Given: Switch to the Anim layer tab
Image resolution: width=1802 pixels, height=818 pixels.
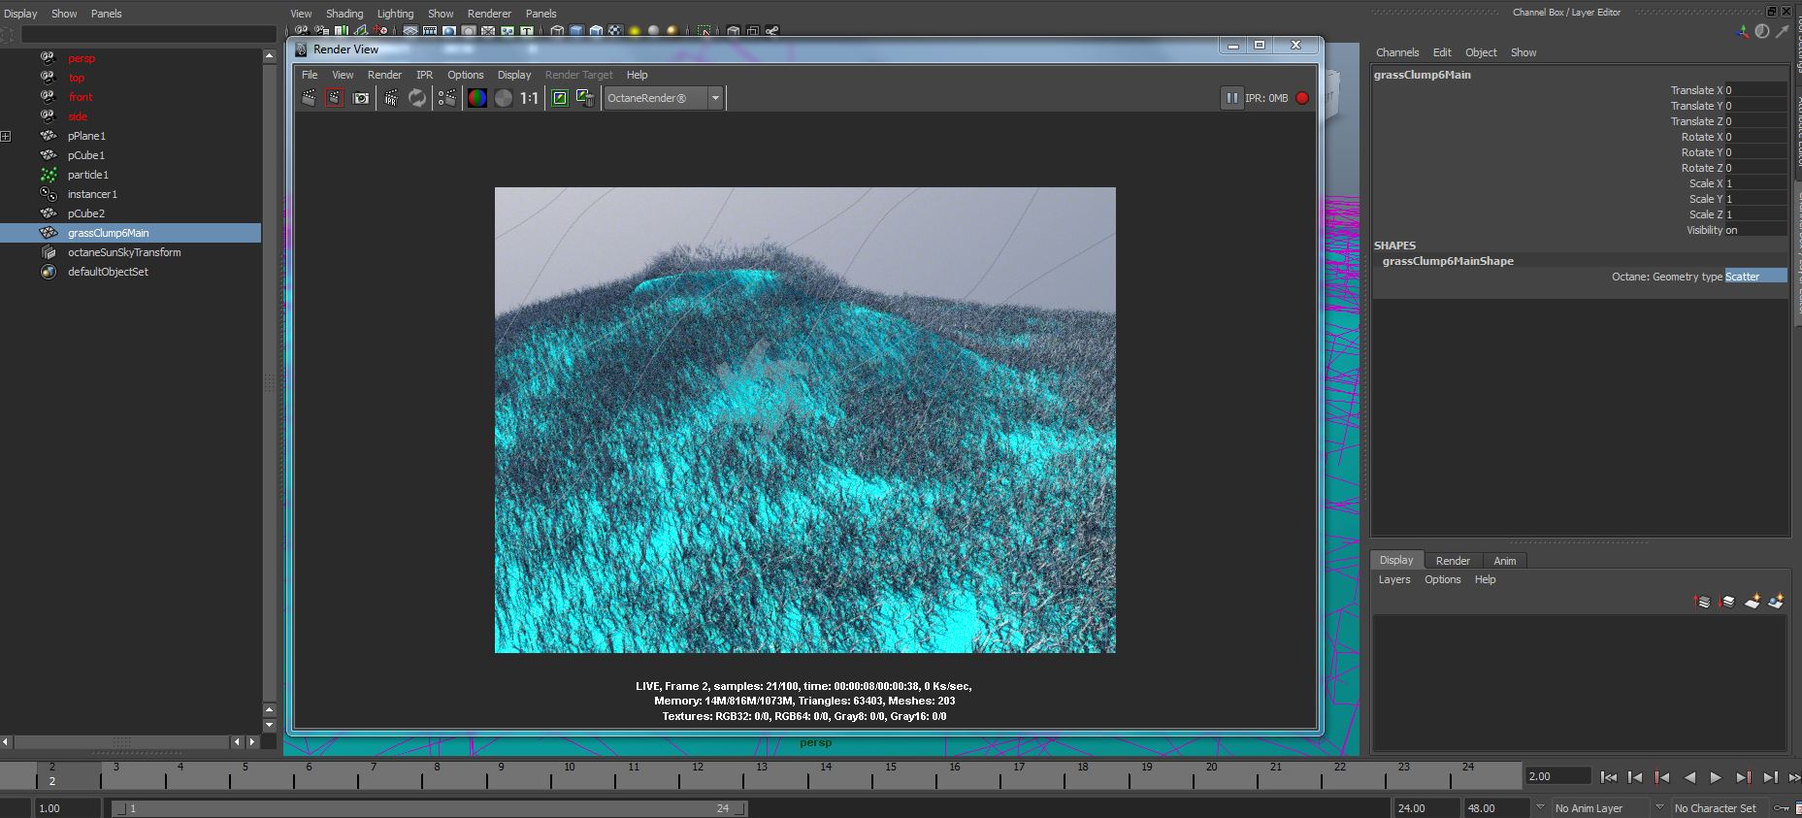Looking at the screenshot, I should click(x=1505, y=561).
